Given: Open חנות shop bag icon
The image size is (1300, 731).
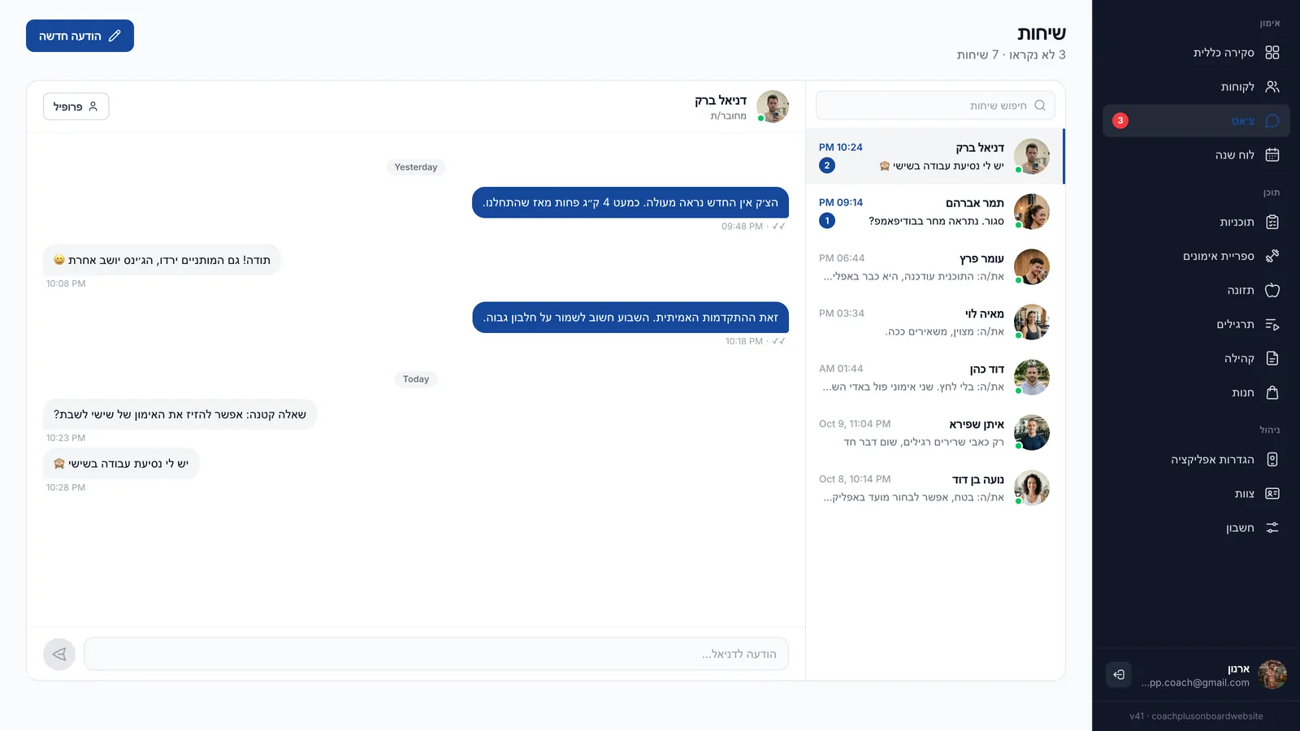Looking at the screenshot, I should point(1272,393).
